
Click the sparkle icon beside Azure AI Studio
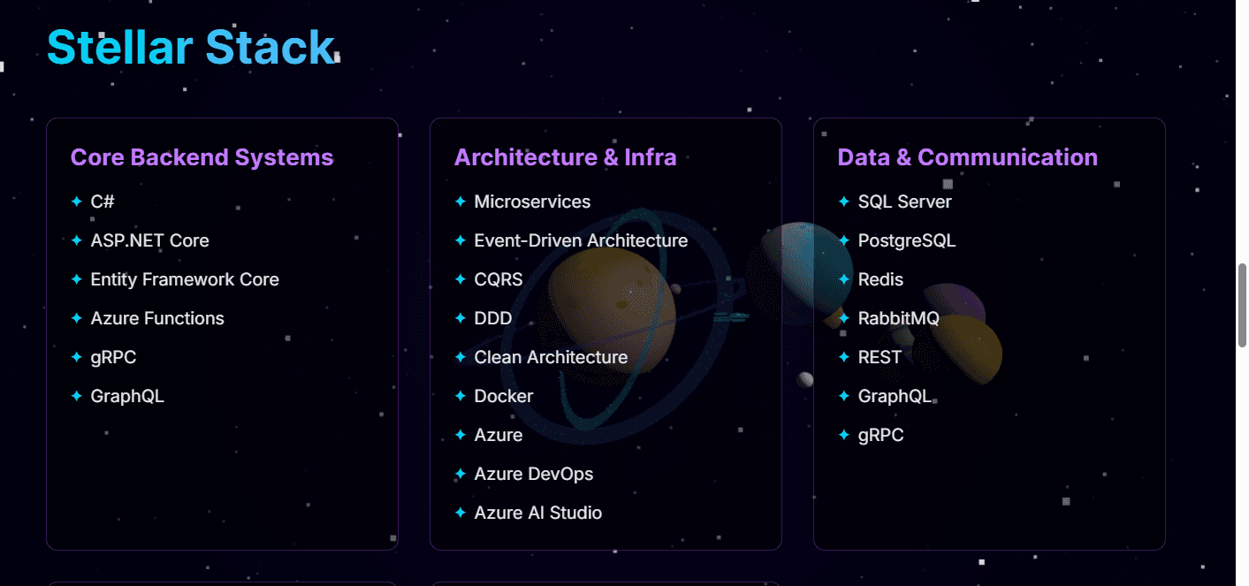click(x=460, y=512)
